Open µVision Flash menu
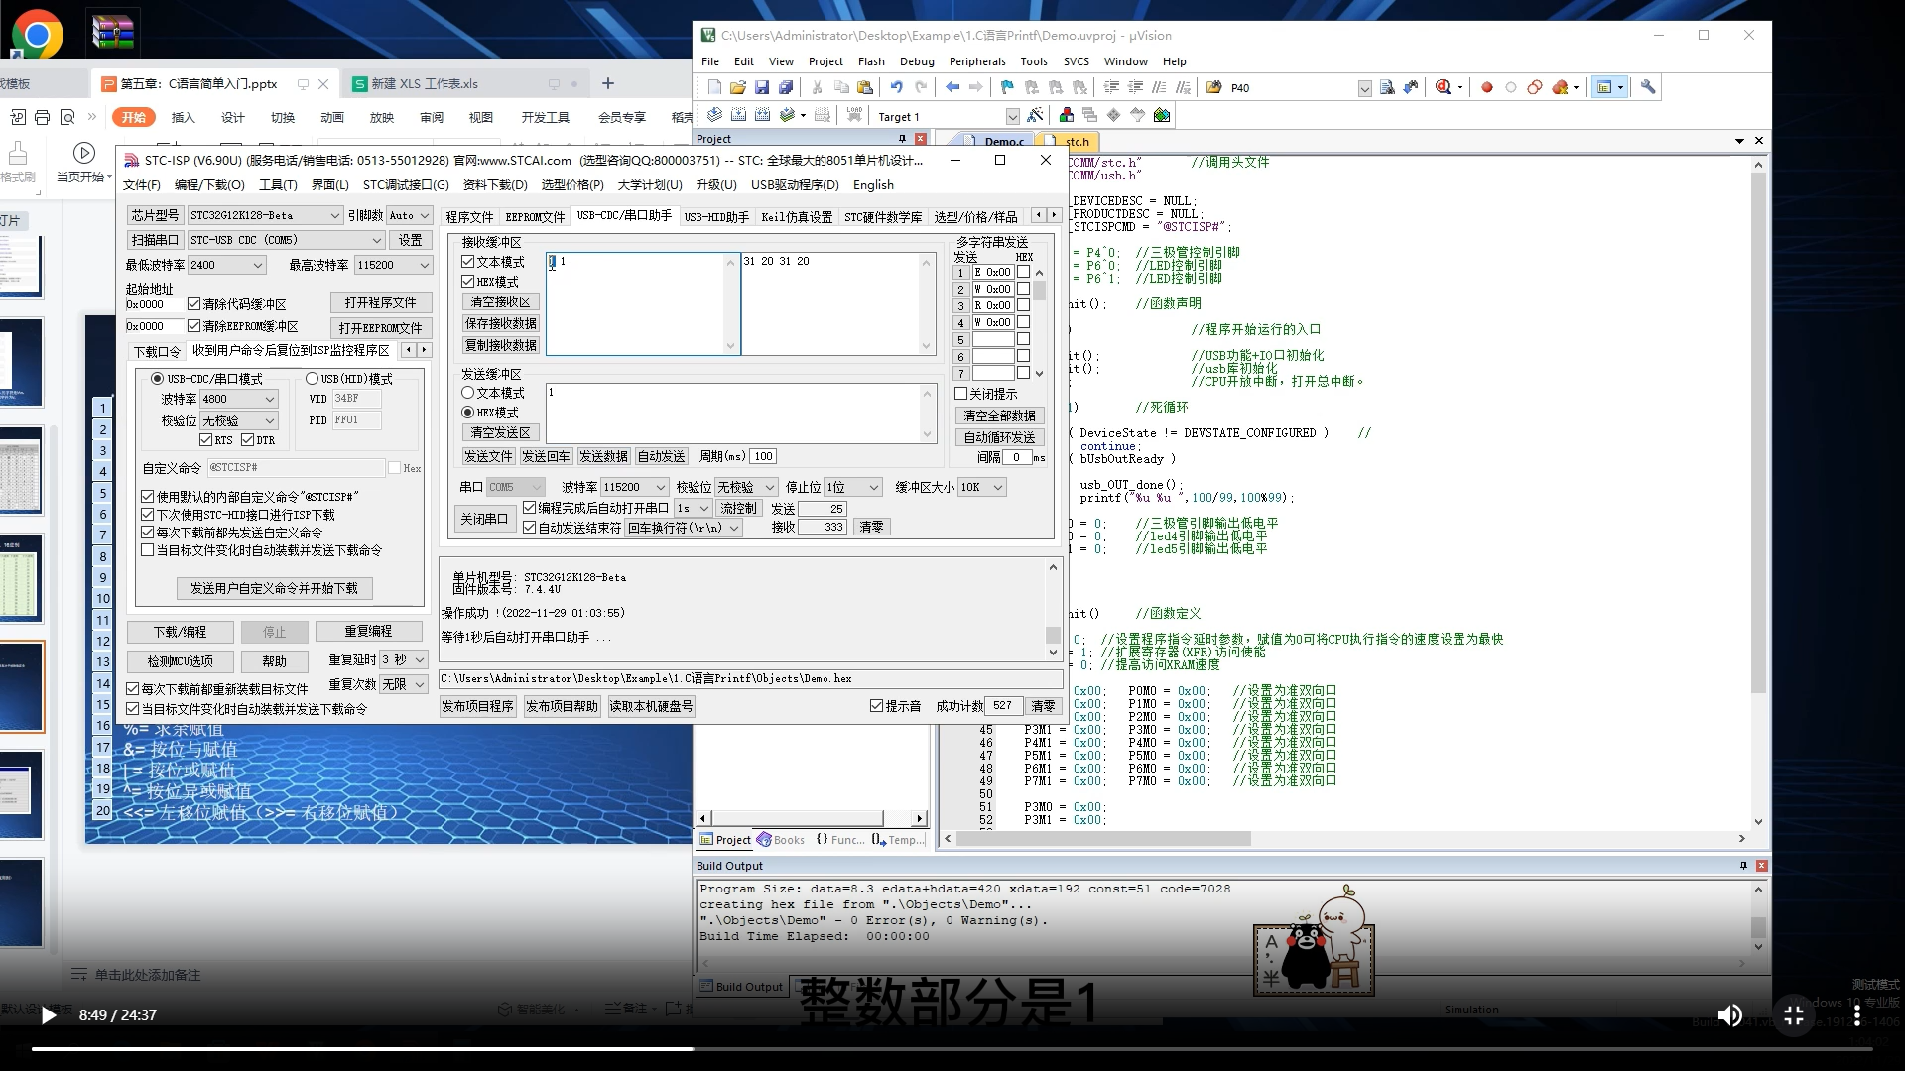 pyautogui.click(x=871, y=61)
